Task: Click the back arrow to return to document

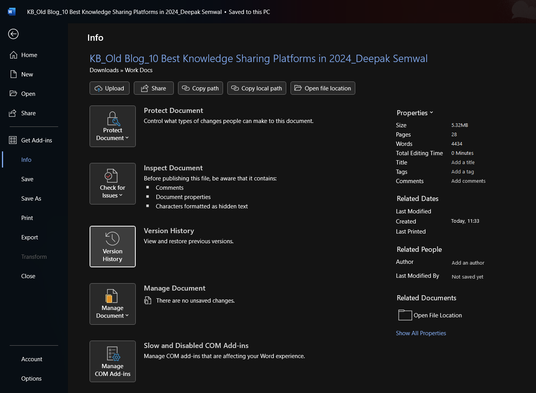Action: tap(13, 34)
